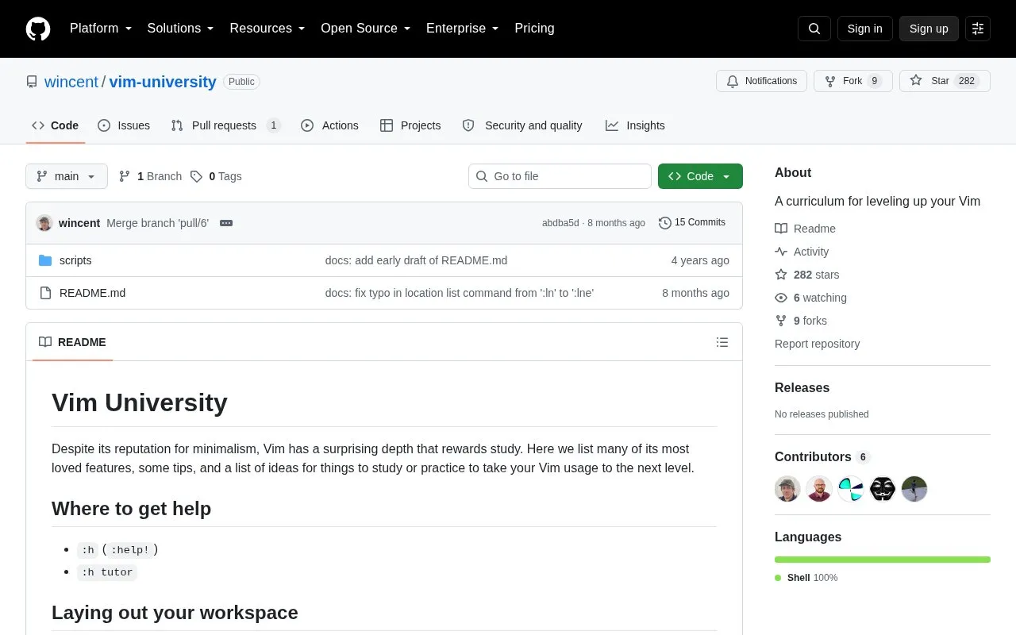
Task: Star the vim-university repository
Action: tap(945, 81)
